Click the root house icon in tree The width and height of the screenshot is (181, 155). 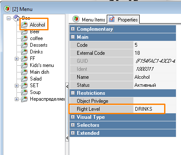click(x=16, y=18)
